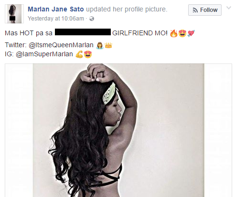Click the feed icon inside Follow button

point(195,10)
